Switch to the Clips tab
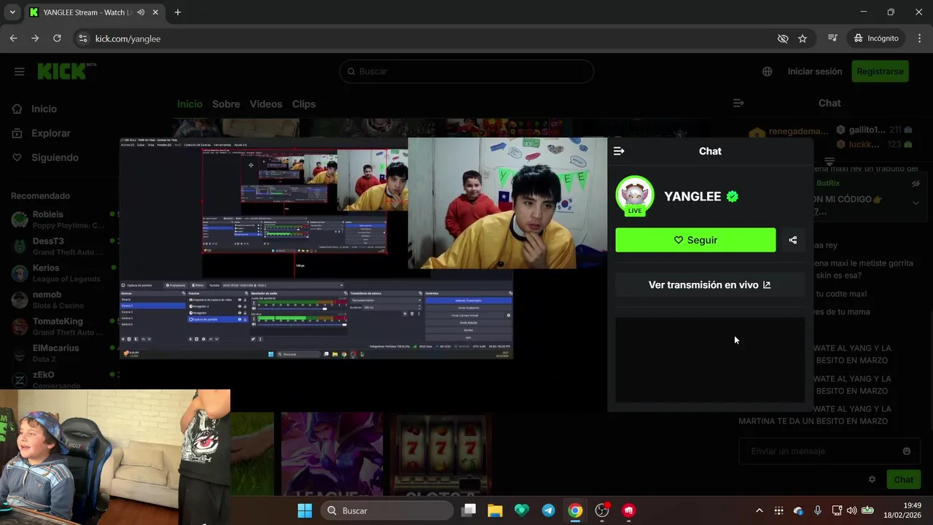The height and width of the screenshot is (525, 933). (x=304, y=104)
